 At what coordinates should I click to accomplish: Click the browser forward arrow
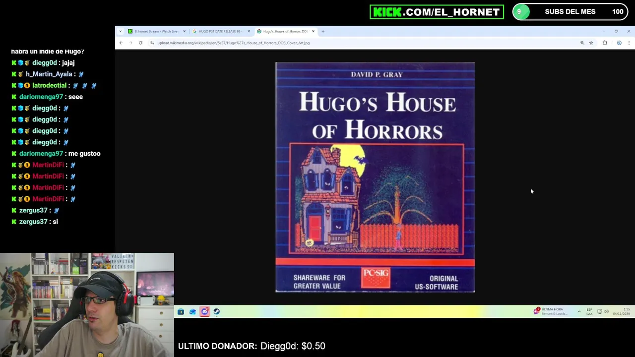point(130,43)
